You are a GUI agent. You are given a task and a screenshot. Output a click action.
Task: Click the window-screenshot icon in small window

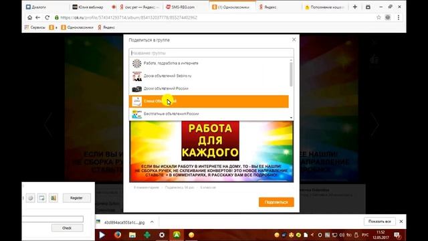pyautogui.click(x=41, y=198)
